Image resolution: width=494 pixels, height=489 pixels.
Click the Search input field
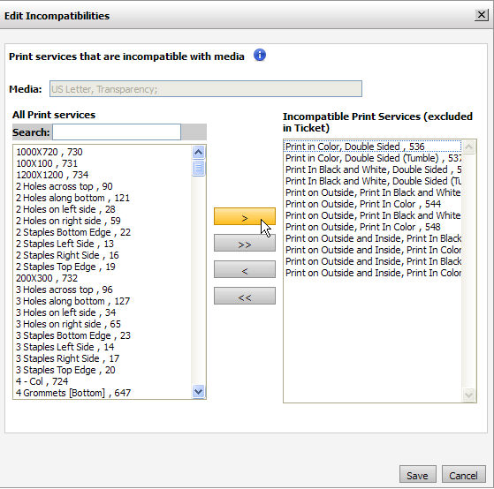(x=117, y=132)
